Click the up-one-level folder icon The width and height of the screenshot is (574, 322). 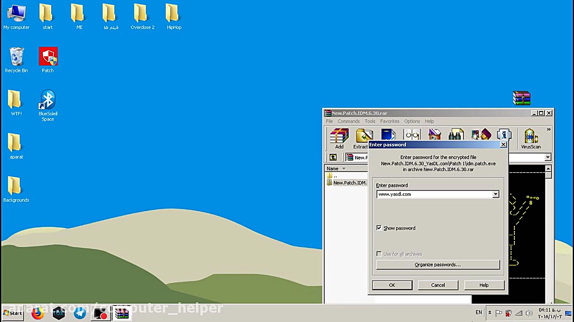[x=332, y=157]
